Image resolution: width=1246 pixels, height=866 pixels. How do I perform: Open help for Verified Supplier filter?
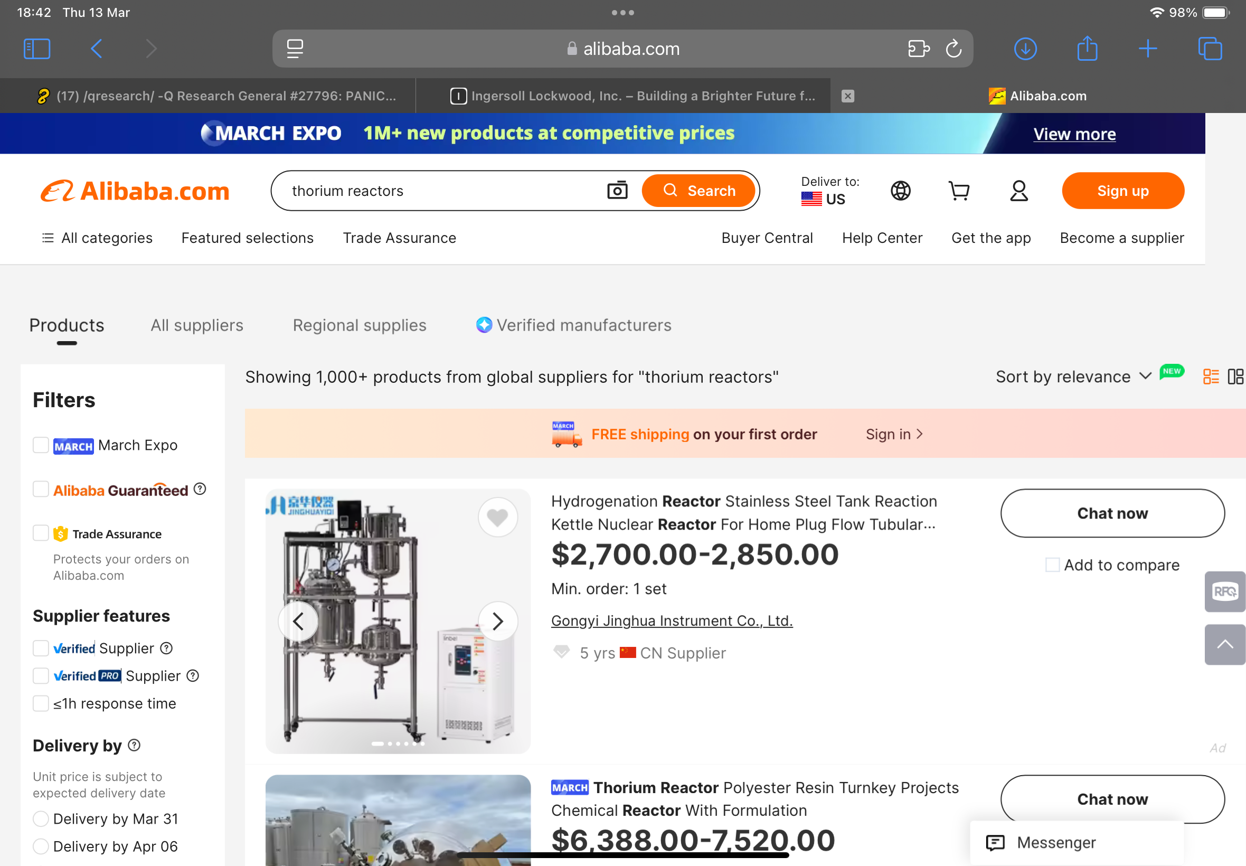pyautogui.click(x=166, y=648)
